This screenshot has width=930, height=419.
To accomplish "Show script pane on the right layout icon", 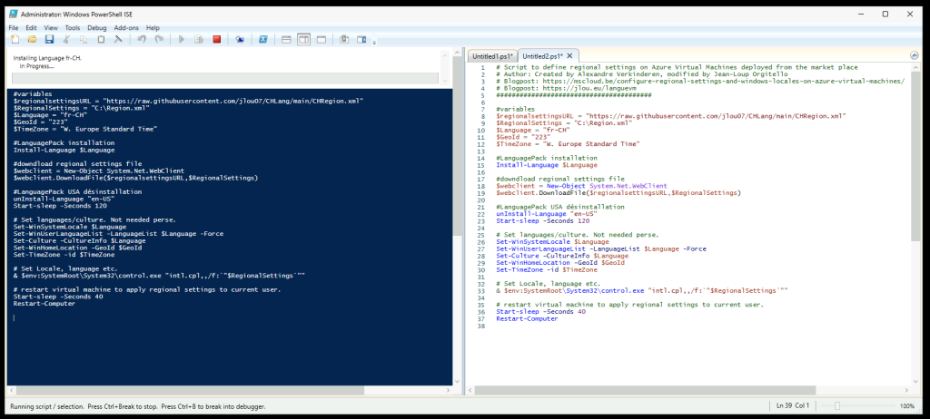I will [303, 40].
